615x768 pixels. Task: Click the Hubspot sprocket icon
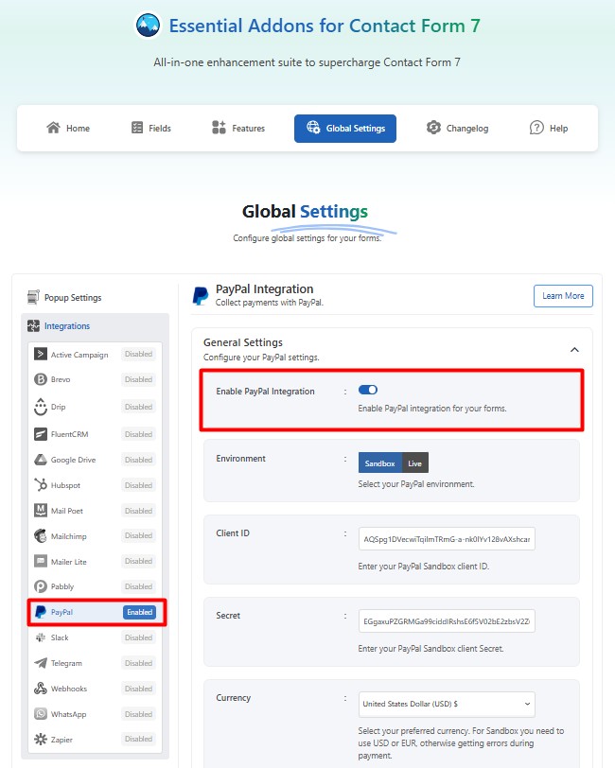click(x=41, y=485)
